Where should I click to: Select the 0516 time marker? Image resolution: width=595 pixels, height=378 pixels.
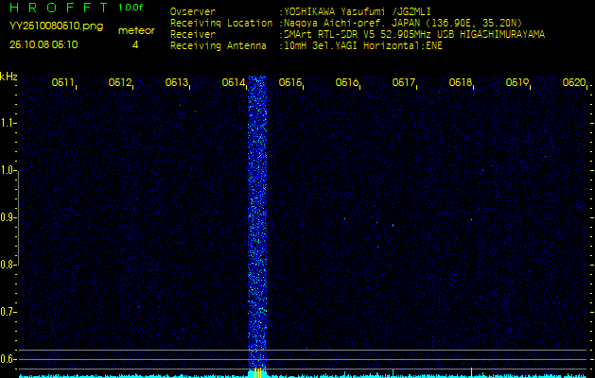347,83
